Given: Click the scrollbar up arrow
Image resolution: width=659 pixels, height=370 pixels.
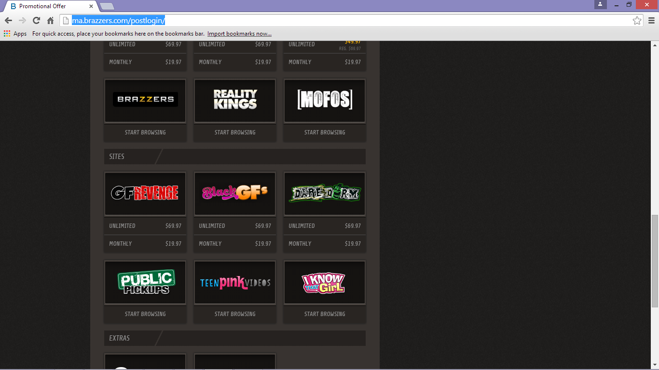Looking at the screenshot, I should coord(655,45).
